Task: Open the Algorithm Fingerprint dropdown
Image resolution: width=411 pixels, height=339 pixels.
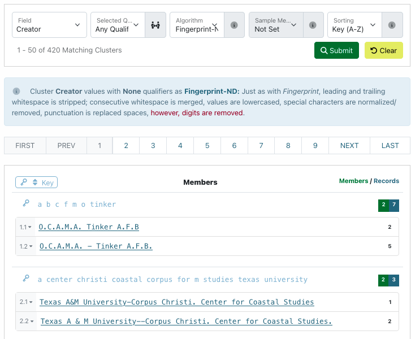Action: (x=197, y=25)
